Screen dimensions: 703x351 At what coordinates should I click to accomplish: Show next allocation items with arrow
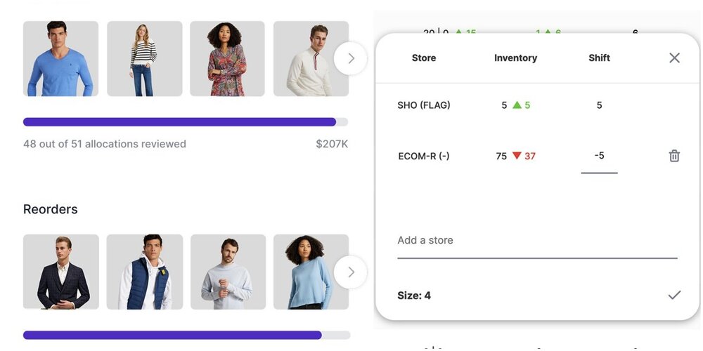[x=350, y=58]
